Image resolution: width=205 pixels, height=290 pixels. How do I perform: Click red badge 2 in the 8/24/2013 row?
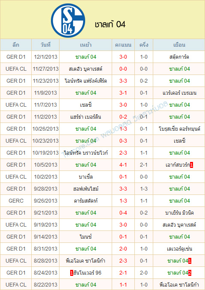point(190,273)
